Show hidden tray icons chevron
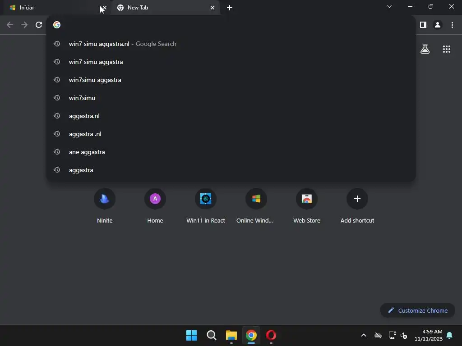Screen dimensions: 462x346 click(364, 335)
